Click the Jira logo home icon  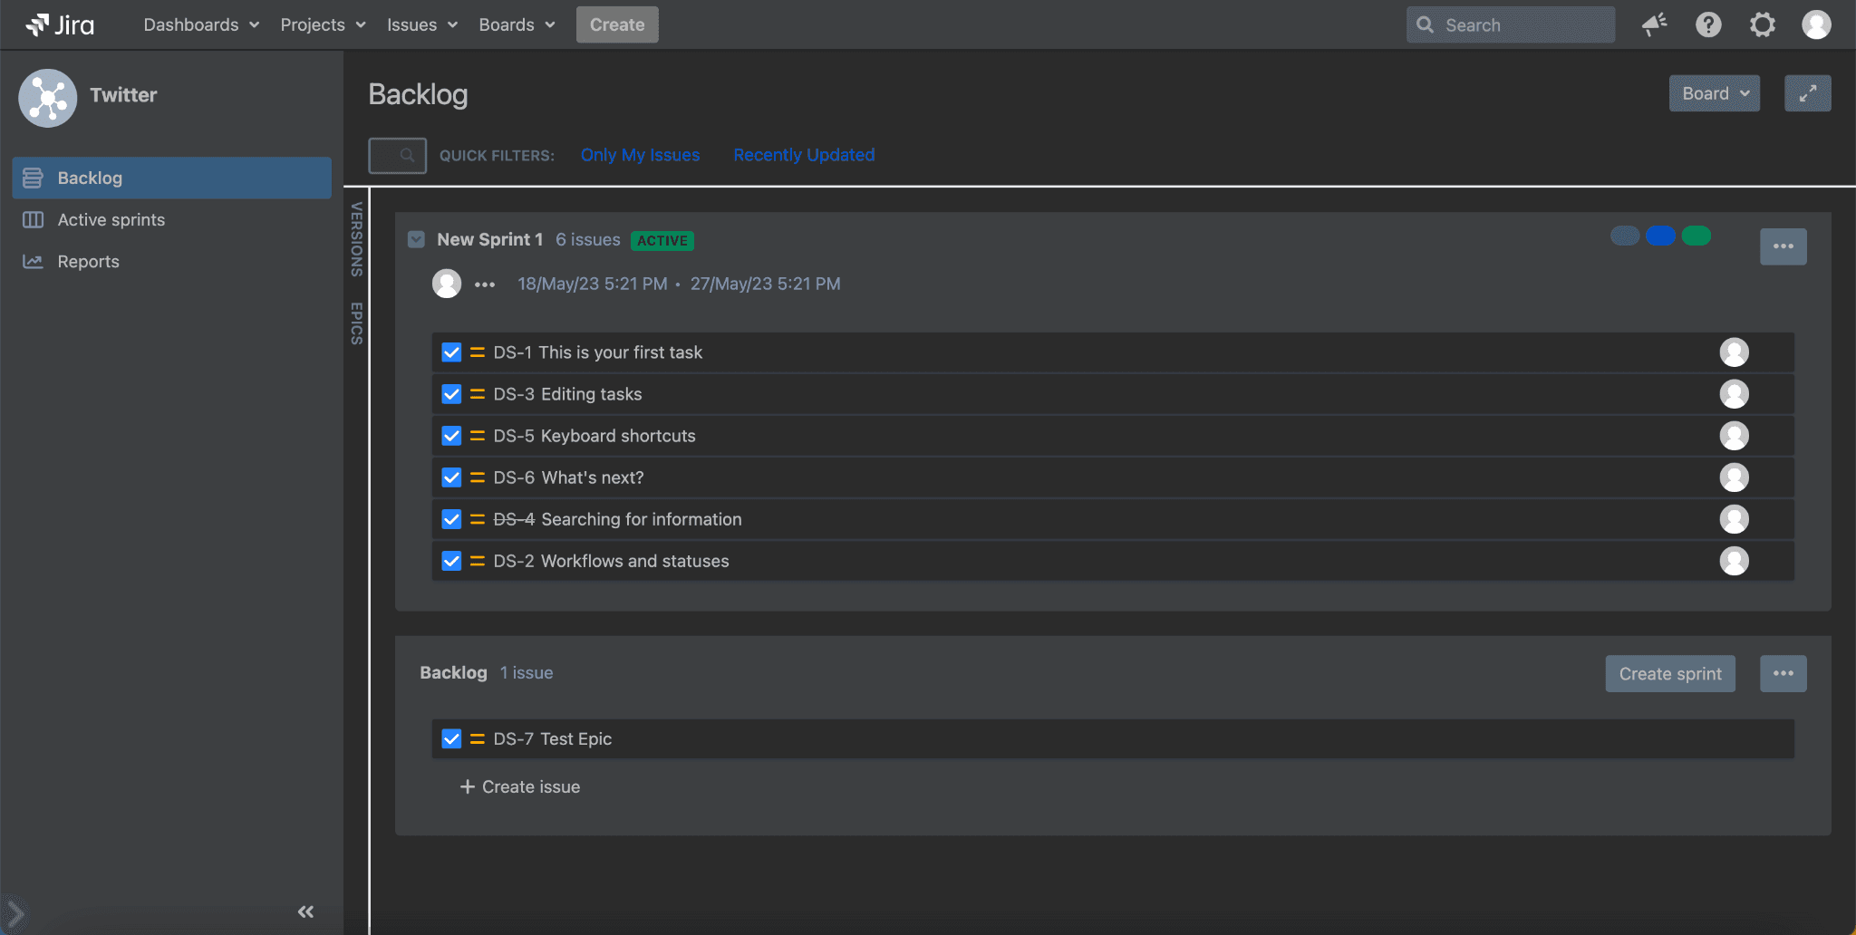click(x=60, y=24)
